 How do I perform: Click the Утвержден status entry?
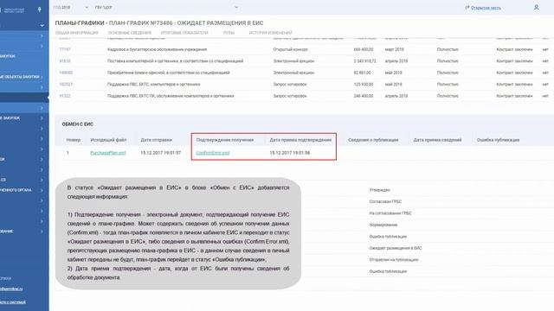[x=380, y=190]
